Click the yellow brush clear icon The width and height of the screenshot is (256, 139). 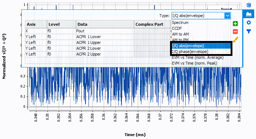235,40
